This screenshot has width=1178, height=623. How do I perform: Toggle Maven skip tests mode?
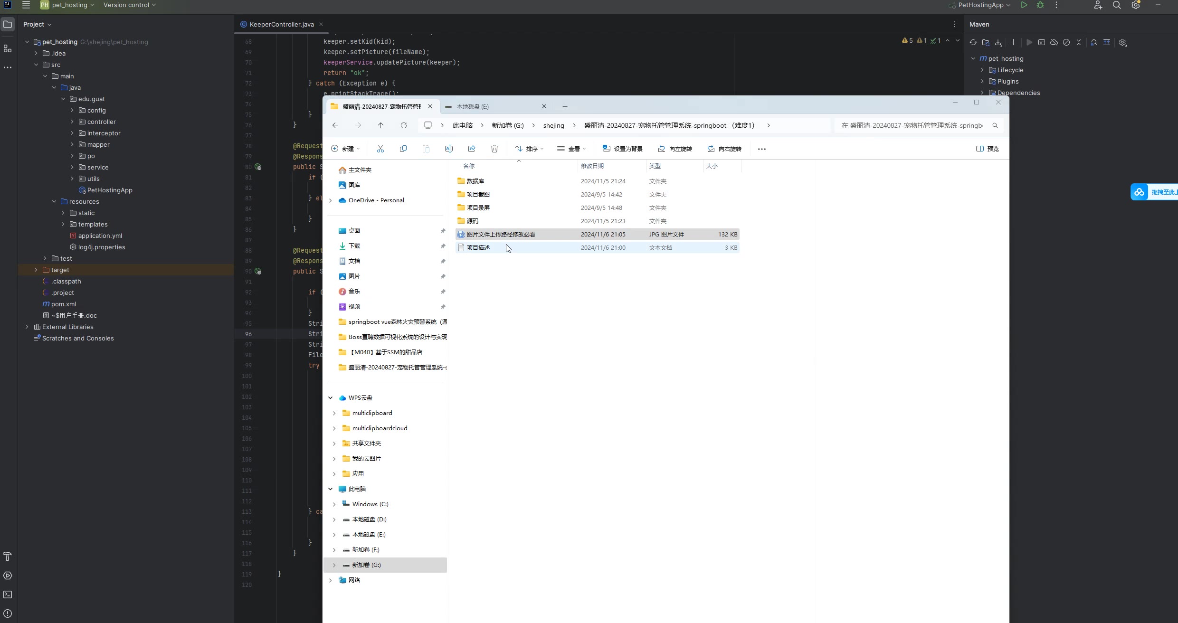click(1066, 42)
